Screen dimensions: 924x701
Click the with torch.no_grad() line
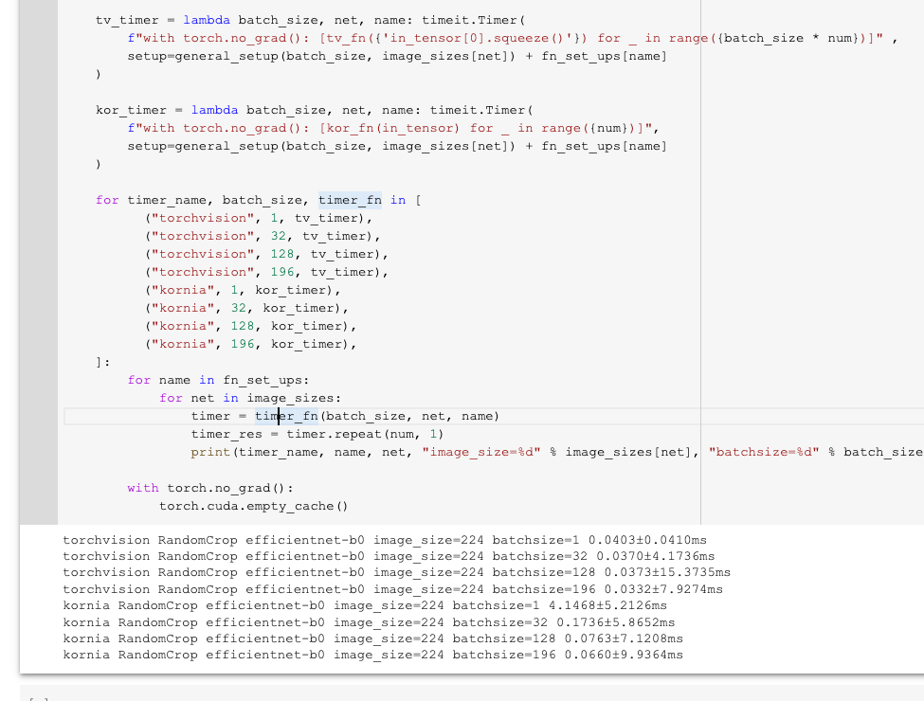[x=178, y=488]
